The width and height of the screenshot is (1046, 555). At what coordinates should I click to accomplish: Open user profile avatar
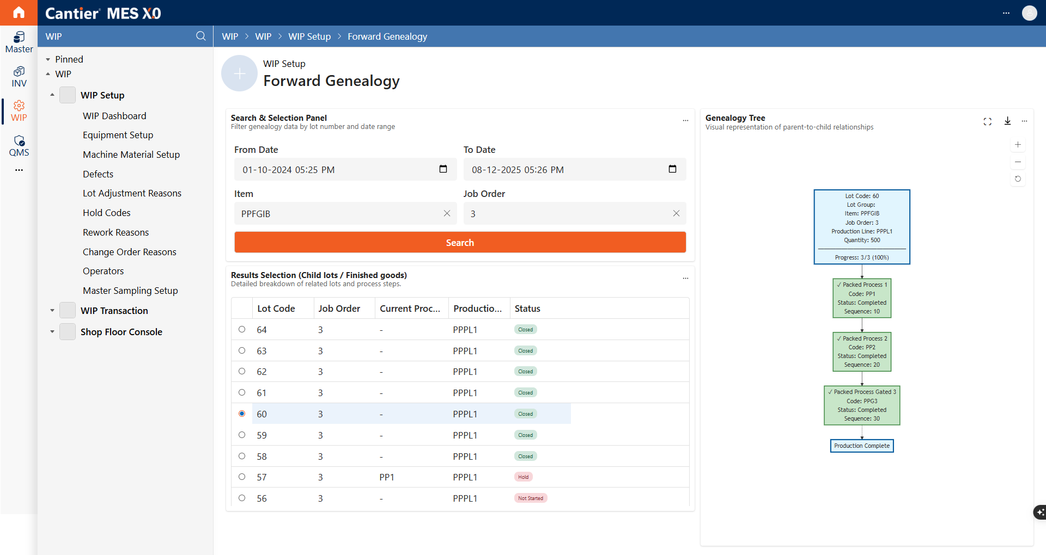(1029, 13)
